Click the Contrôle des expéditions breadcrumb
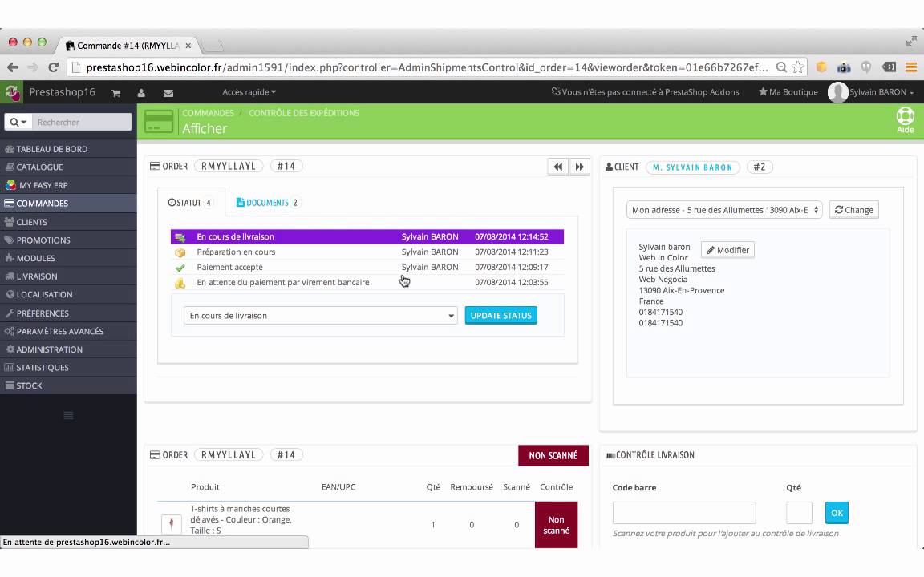Viewport: 924px width, 577px height. [x=304, y=113]
